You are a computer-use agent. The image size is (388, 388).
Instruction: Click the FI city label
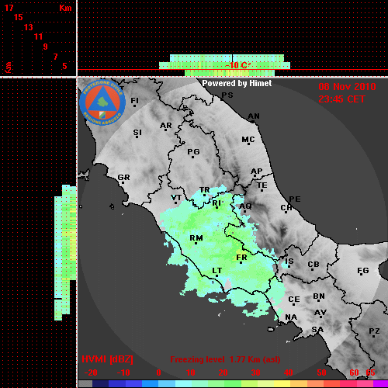(134, 101)
